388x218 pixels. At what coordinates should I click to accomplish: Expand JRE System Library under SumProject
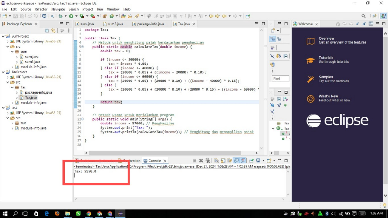click(x=8, y=41)
